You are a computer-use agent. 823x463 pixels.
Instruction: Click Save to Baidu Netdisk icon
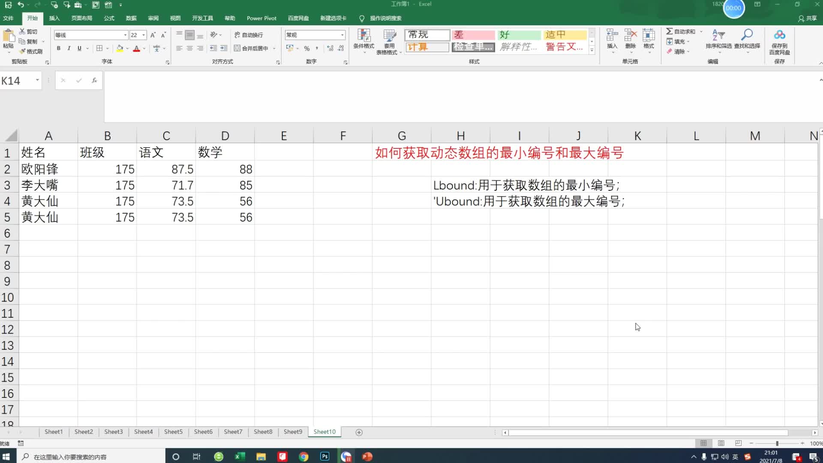[779, 35]
